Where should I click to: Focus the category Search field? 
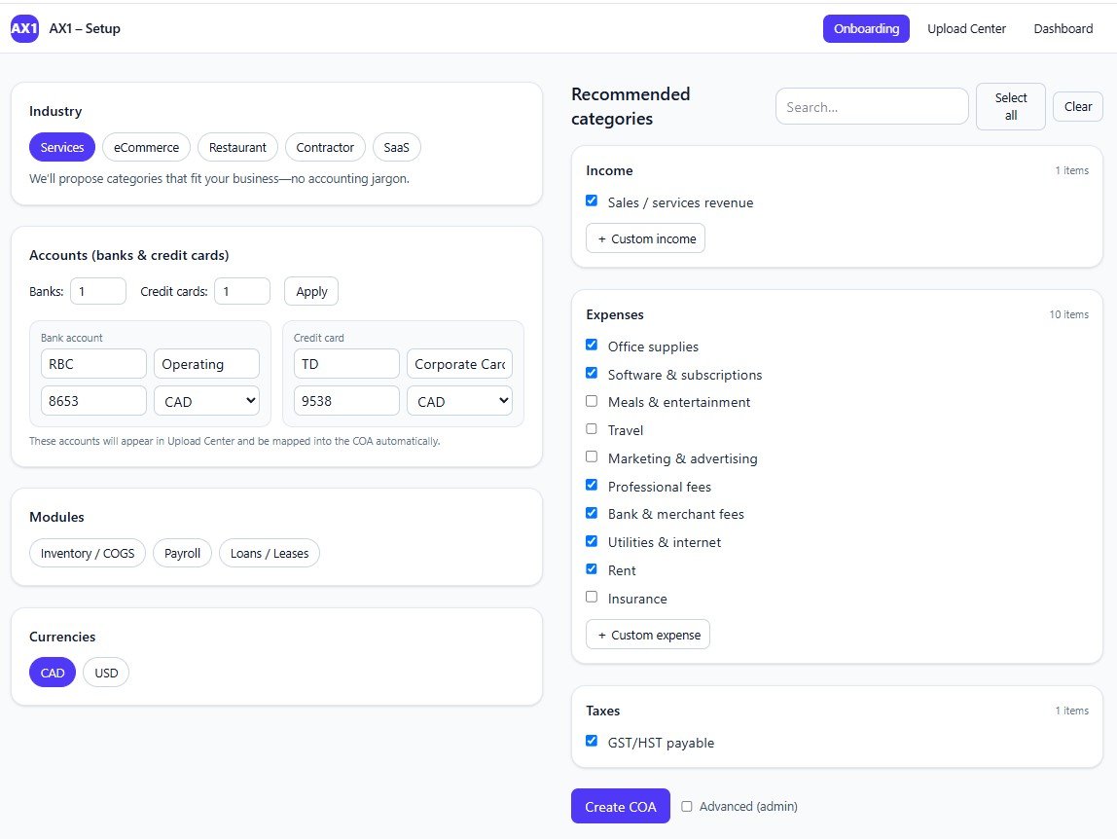coord(871,106)
